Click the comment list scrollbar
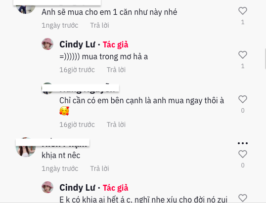This screenshot has width=266, height=203. (266, 58)
